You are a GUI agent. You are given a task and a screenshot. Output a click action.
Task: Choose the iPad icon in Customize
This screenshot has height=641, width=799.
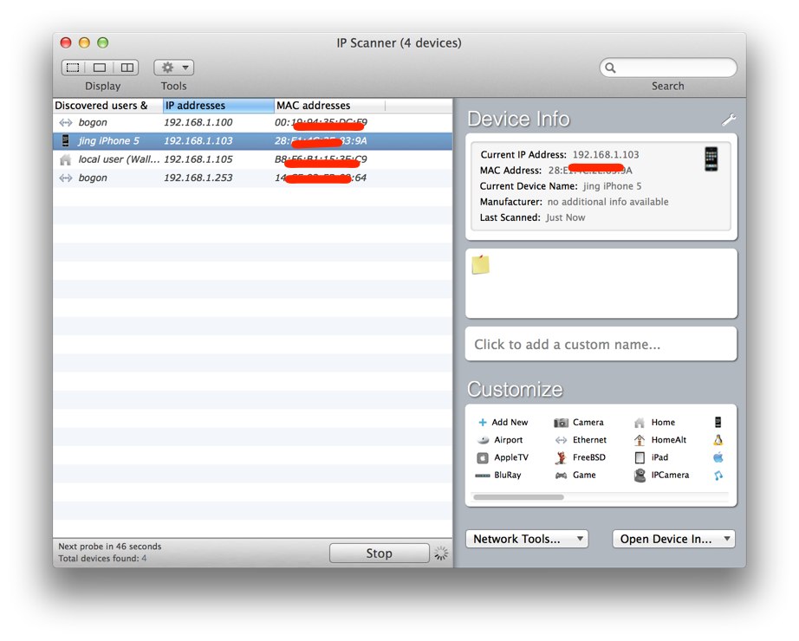(651, 457)
